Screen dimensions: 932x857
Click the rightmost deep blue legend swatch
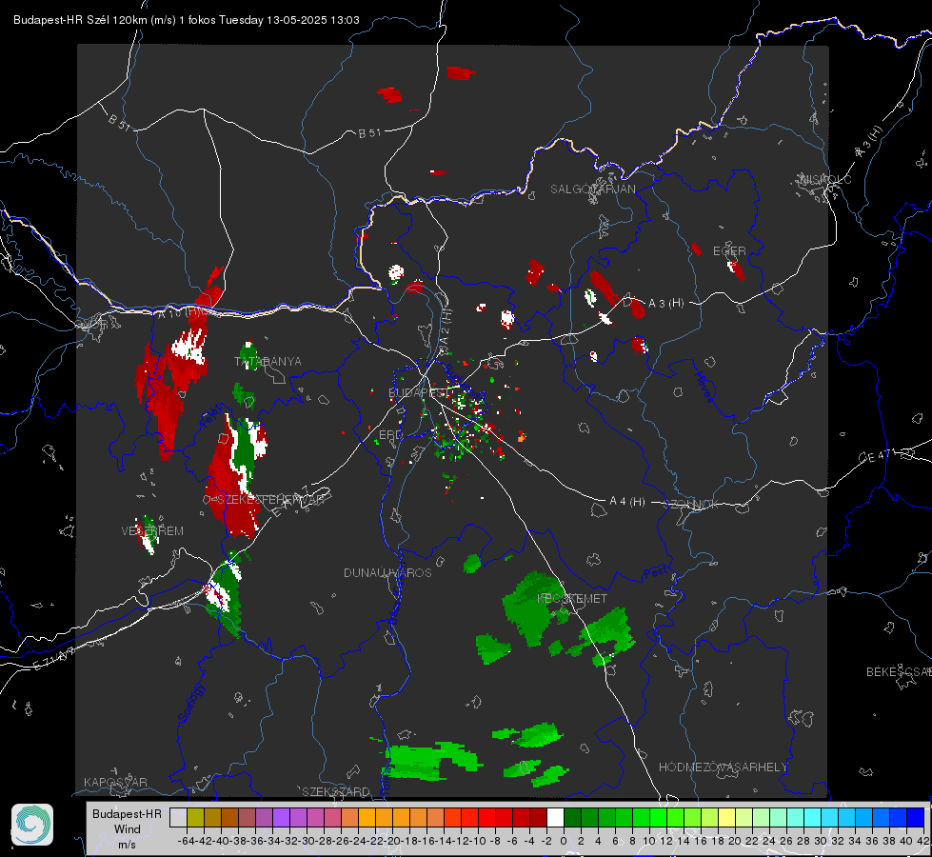916,818
